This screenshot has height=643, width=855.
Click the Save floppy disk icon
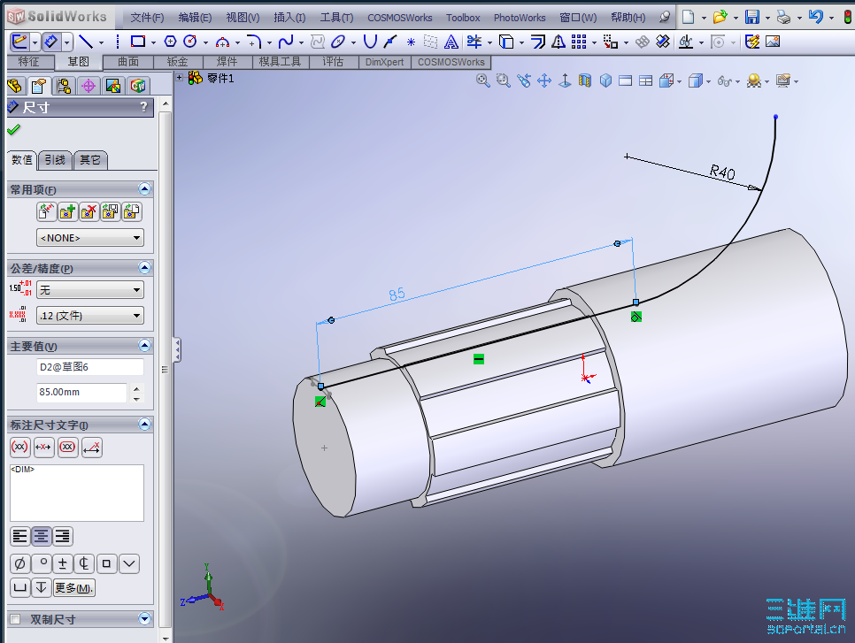[x=752, y=17]
